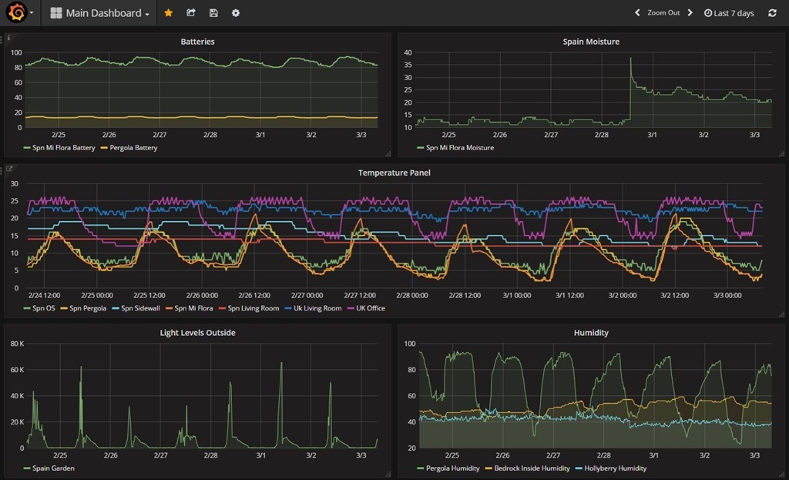
Task: Star the dashboard as favorite
Action: click(x=169, y=13)
